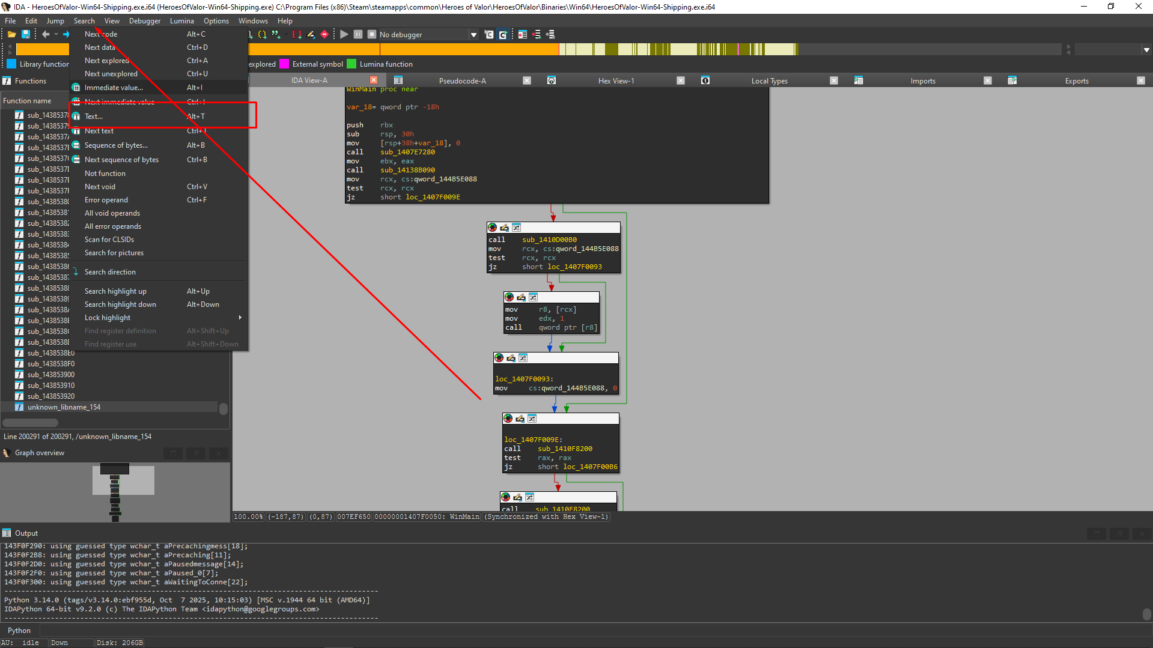Click the add breakpoint list icon
This screenshot has width=1153, height=648.
[537, 34]
